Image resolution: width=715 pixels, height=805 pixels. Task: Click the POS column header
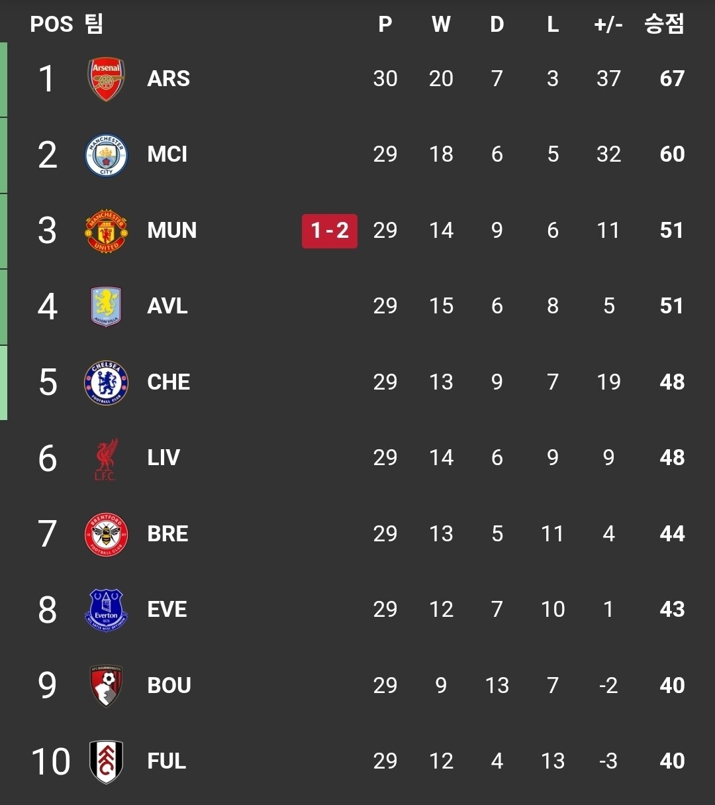[51, 25]
